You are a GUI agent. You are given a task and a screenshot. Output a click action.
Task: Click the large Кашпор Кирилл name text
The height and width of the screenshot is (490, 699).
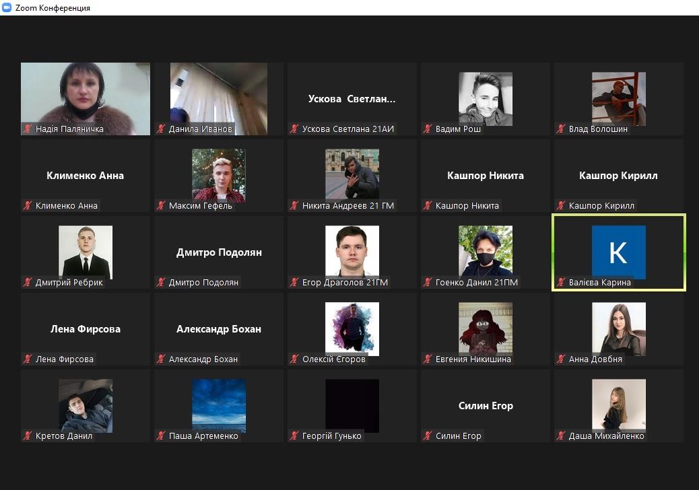[618, 176]
